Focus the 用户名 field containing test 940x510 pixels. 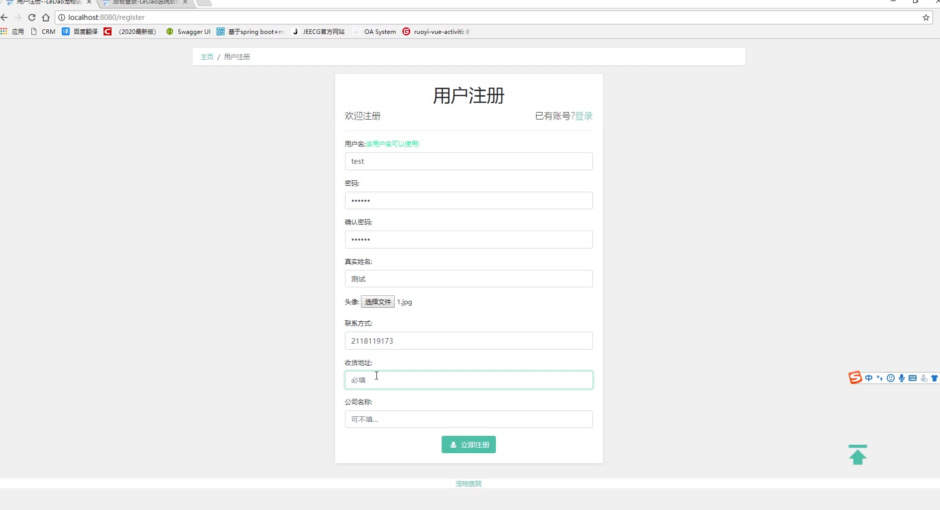469,161
